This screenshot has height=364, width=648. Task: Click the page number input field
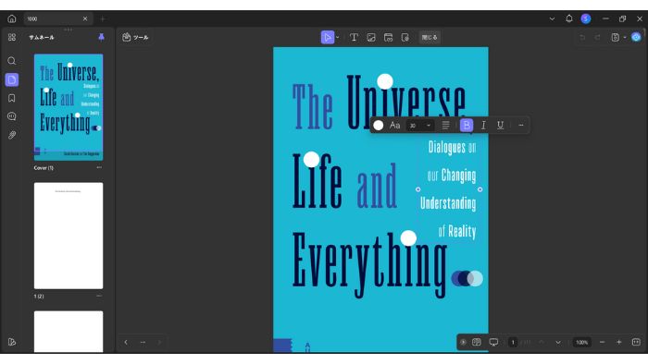click(513, 342)
